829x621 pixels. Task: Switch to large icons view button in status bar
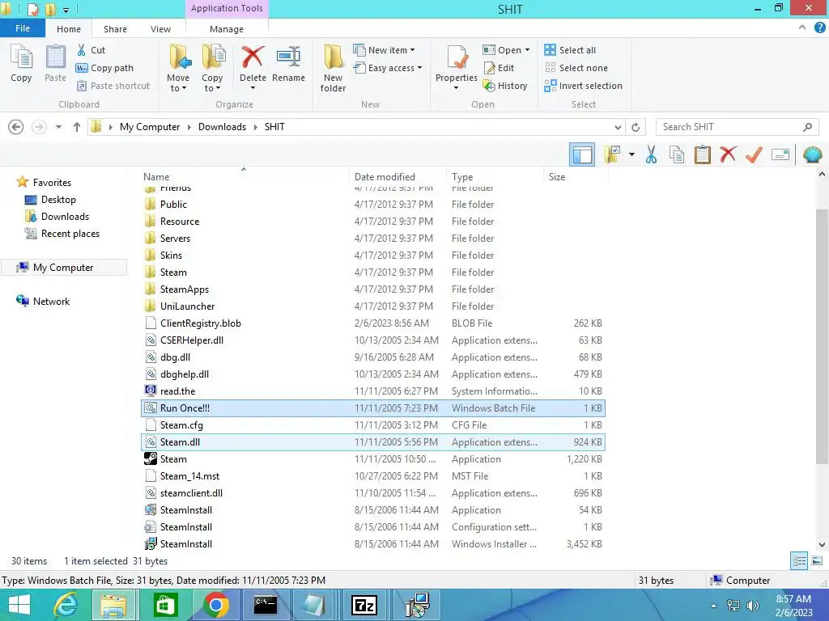[817, 561]
